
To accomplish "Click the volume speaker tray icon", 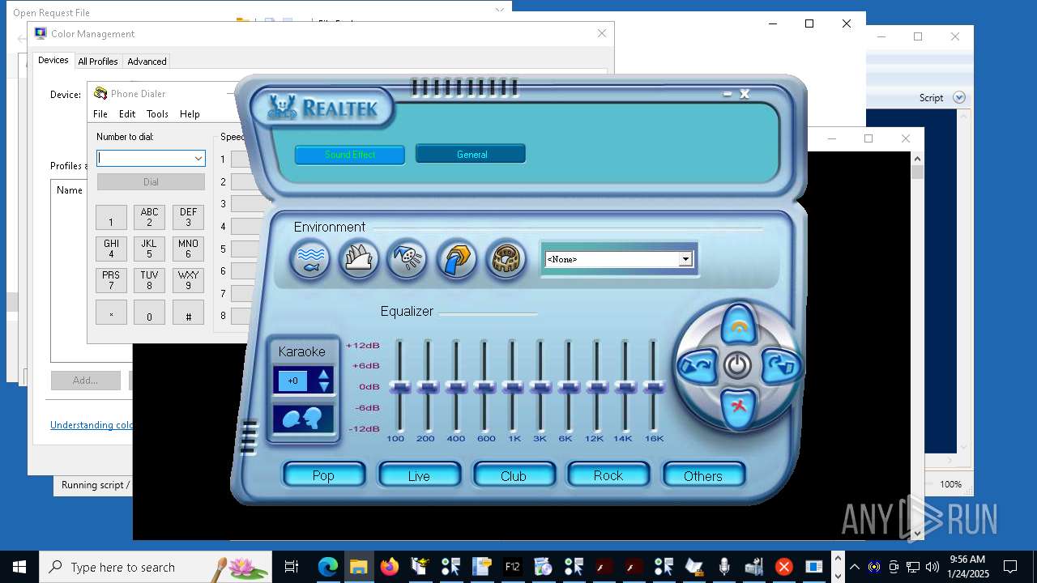I will point(932,567).
